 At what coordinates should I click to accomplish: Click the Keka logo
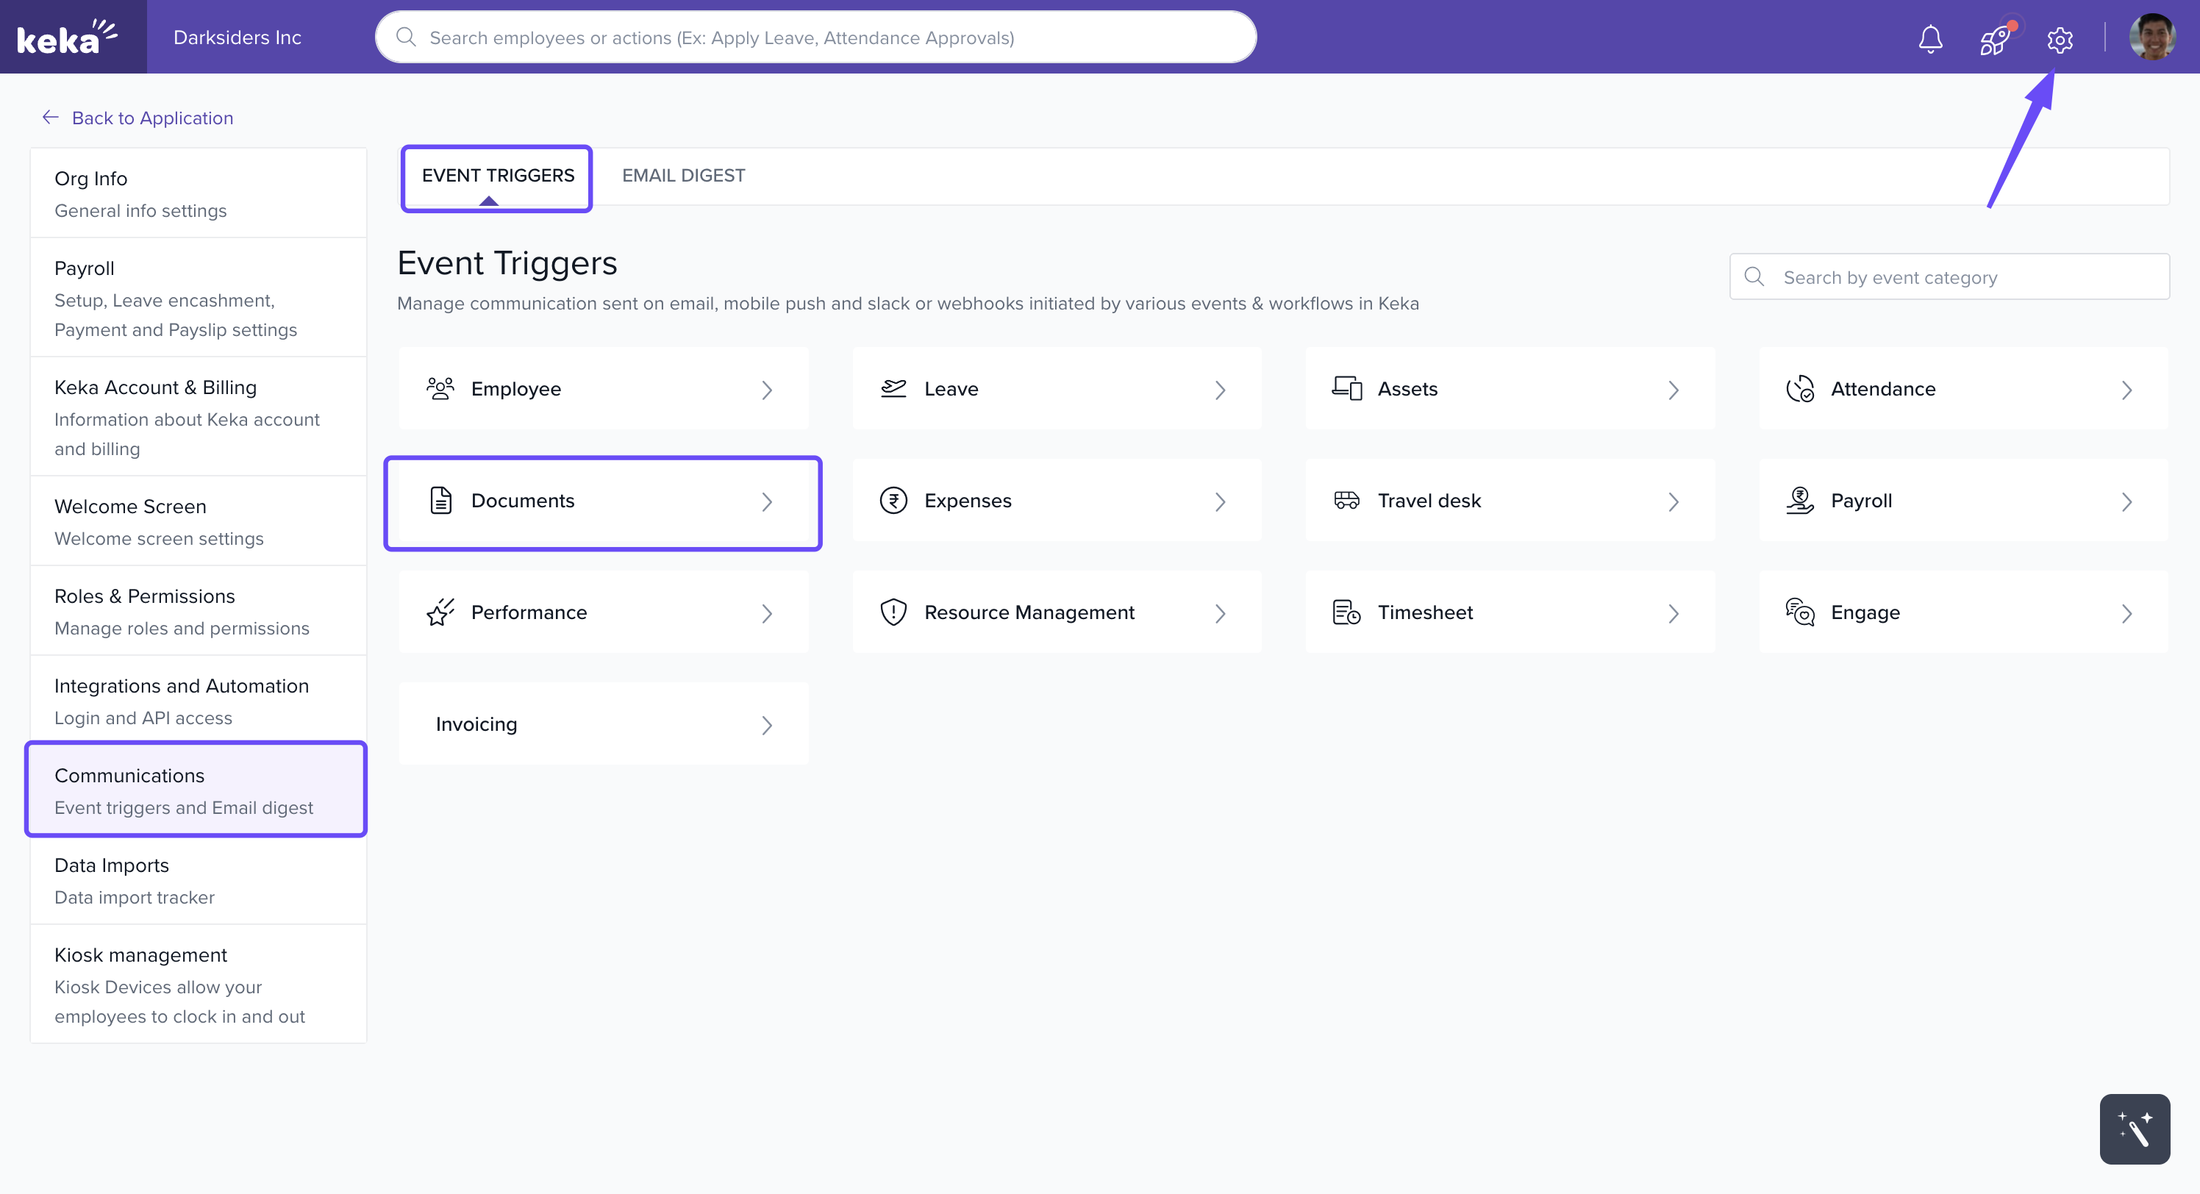click(68, 37)
